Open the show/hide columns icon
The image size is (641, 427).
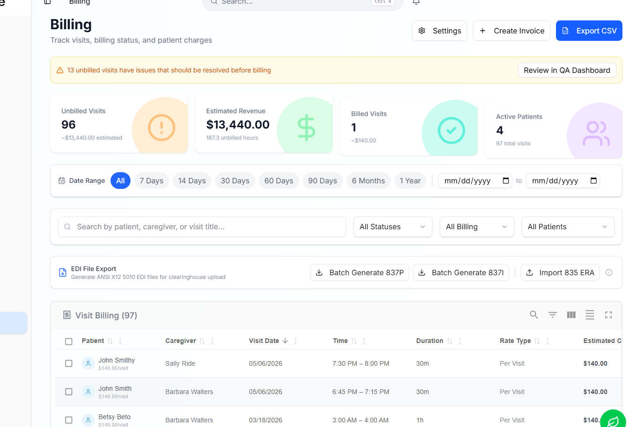tap(571, 315)
